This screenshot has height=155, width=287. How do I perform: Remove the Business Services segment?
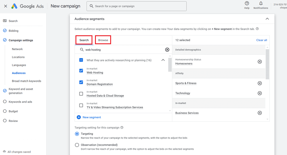(260, 113)
